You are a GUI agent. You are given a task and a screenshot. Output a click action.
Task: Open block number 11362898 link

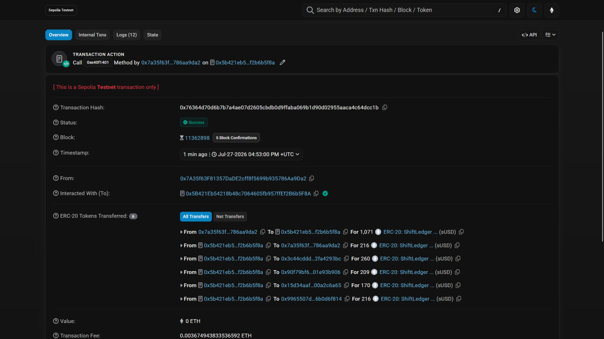click(197, 138)
